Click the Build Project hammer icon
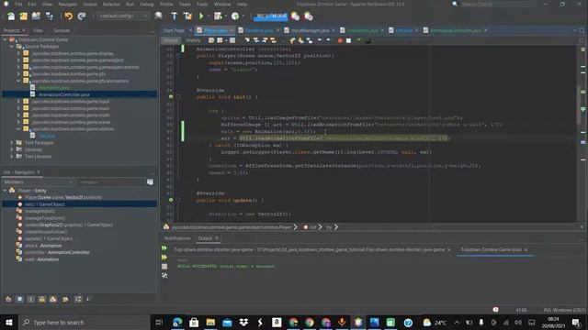This screenshot has height=330, width=588. click(x=174, y=16)
